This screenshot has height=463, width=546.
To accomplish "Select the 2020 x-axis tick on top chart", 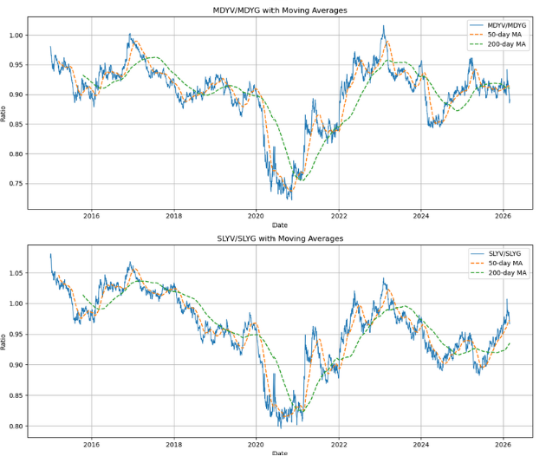I will 256,217.
